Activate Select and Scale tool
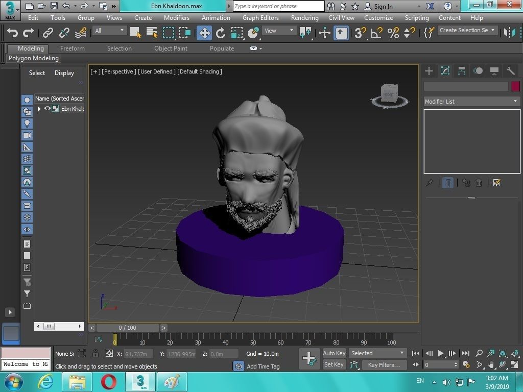This screenshot has width=523, height=392. point(237,33)
